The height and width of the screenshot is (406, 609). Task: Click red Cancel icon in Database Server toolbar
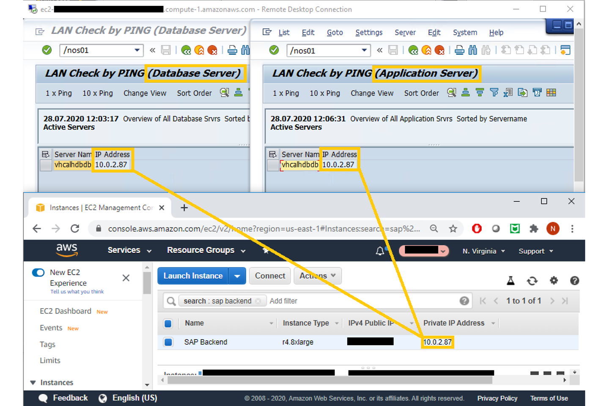212,51
